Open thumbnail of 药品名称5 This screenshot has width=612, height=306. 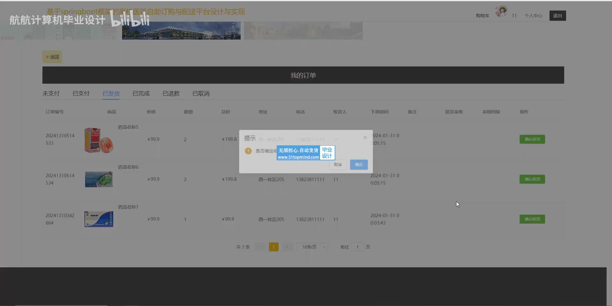point(99,140)
